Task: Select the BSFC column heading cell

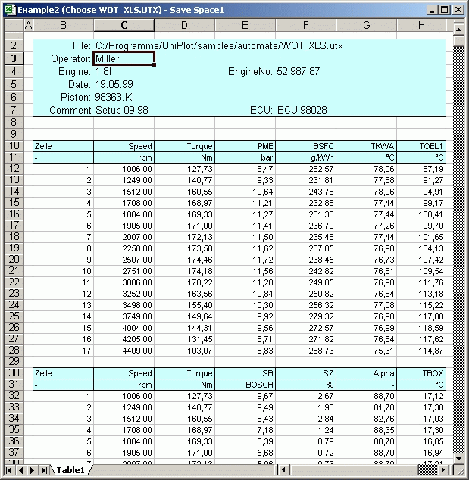Action: (x=305, y=146)
